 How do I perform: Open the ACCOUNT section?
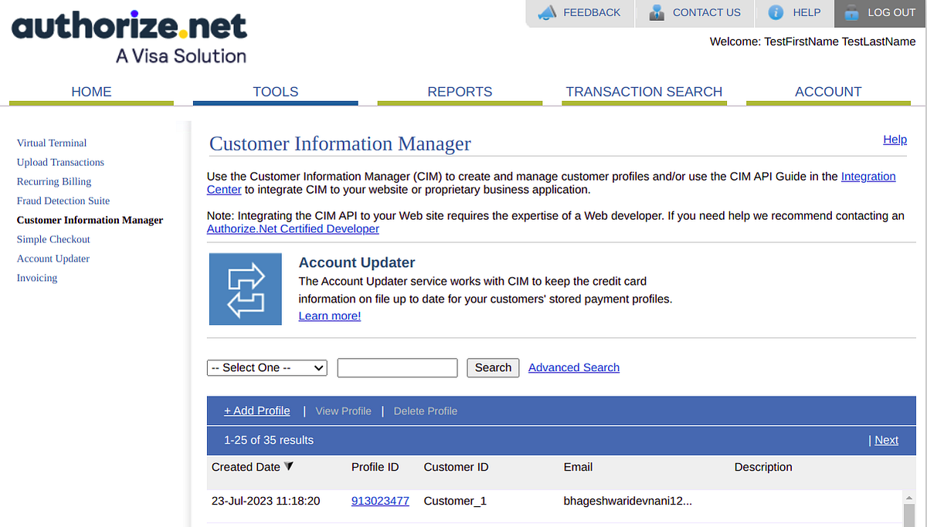click(828, 91)
